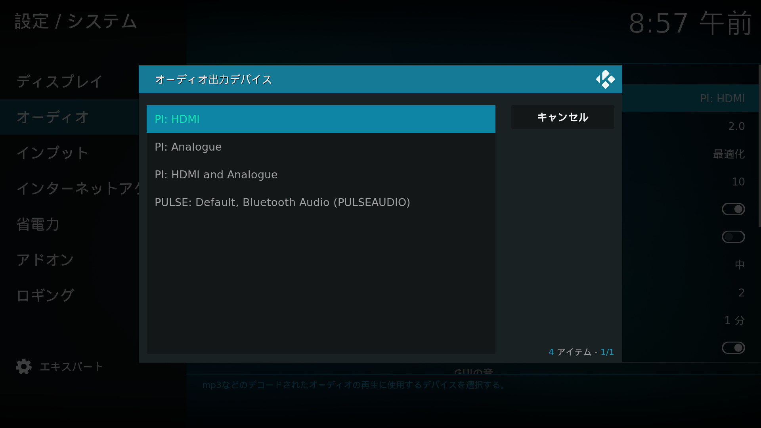Open the アドオン settings section
This screenshot has height=428, width=761.
tap(45, 260)
